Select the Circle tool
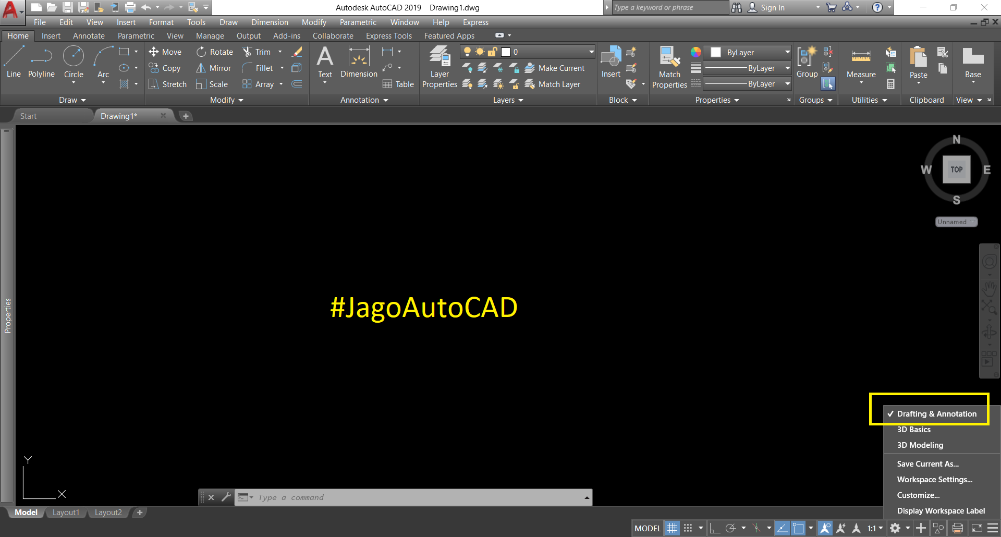 (73, 57)
